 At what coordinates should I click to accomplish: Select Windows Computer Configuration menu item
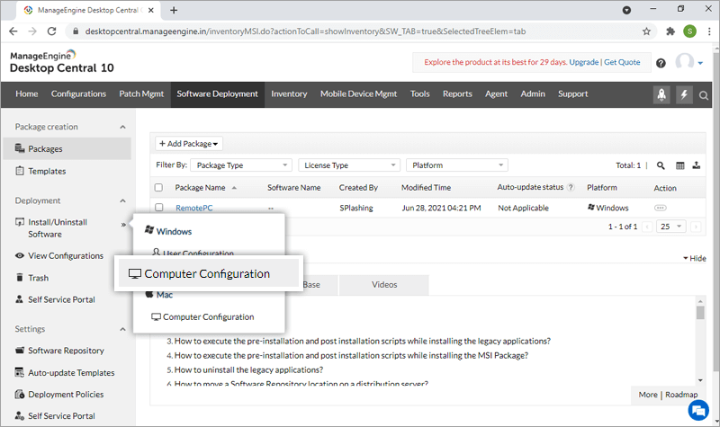pyautogui.click(x=208, y=273)
